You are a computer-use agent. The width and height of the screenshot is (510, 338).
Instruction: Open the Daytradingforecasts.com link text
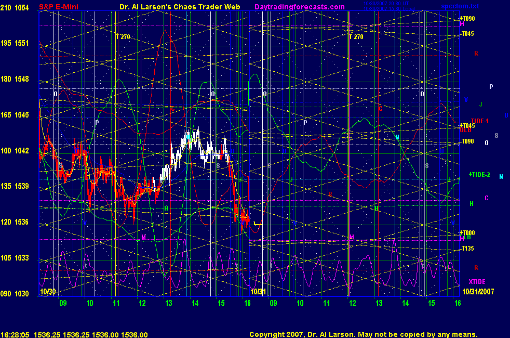coord(300,7)
